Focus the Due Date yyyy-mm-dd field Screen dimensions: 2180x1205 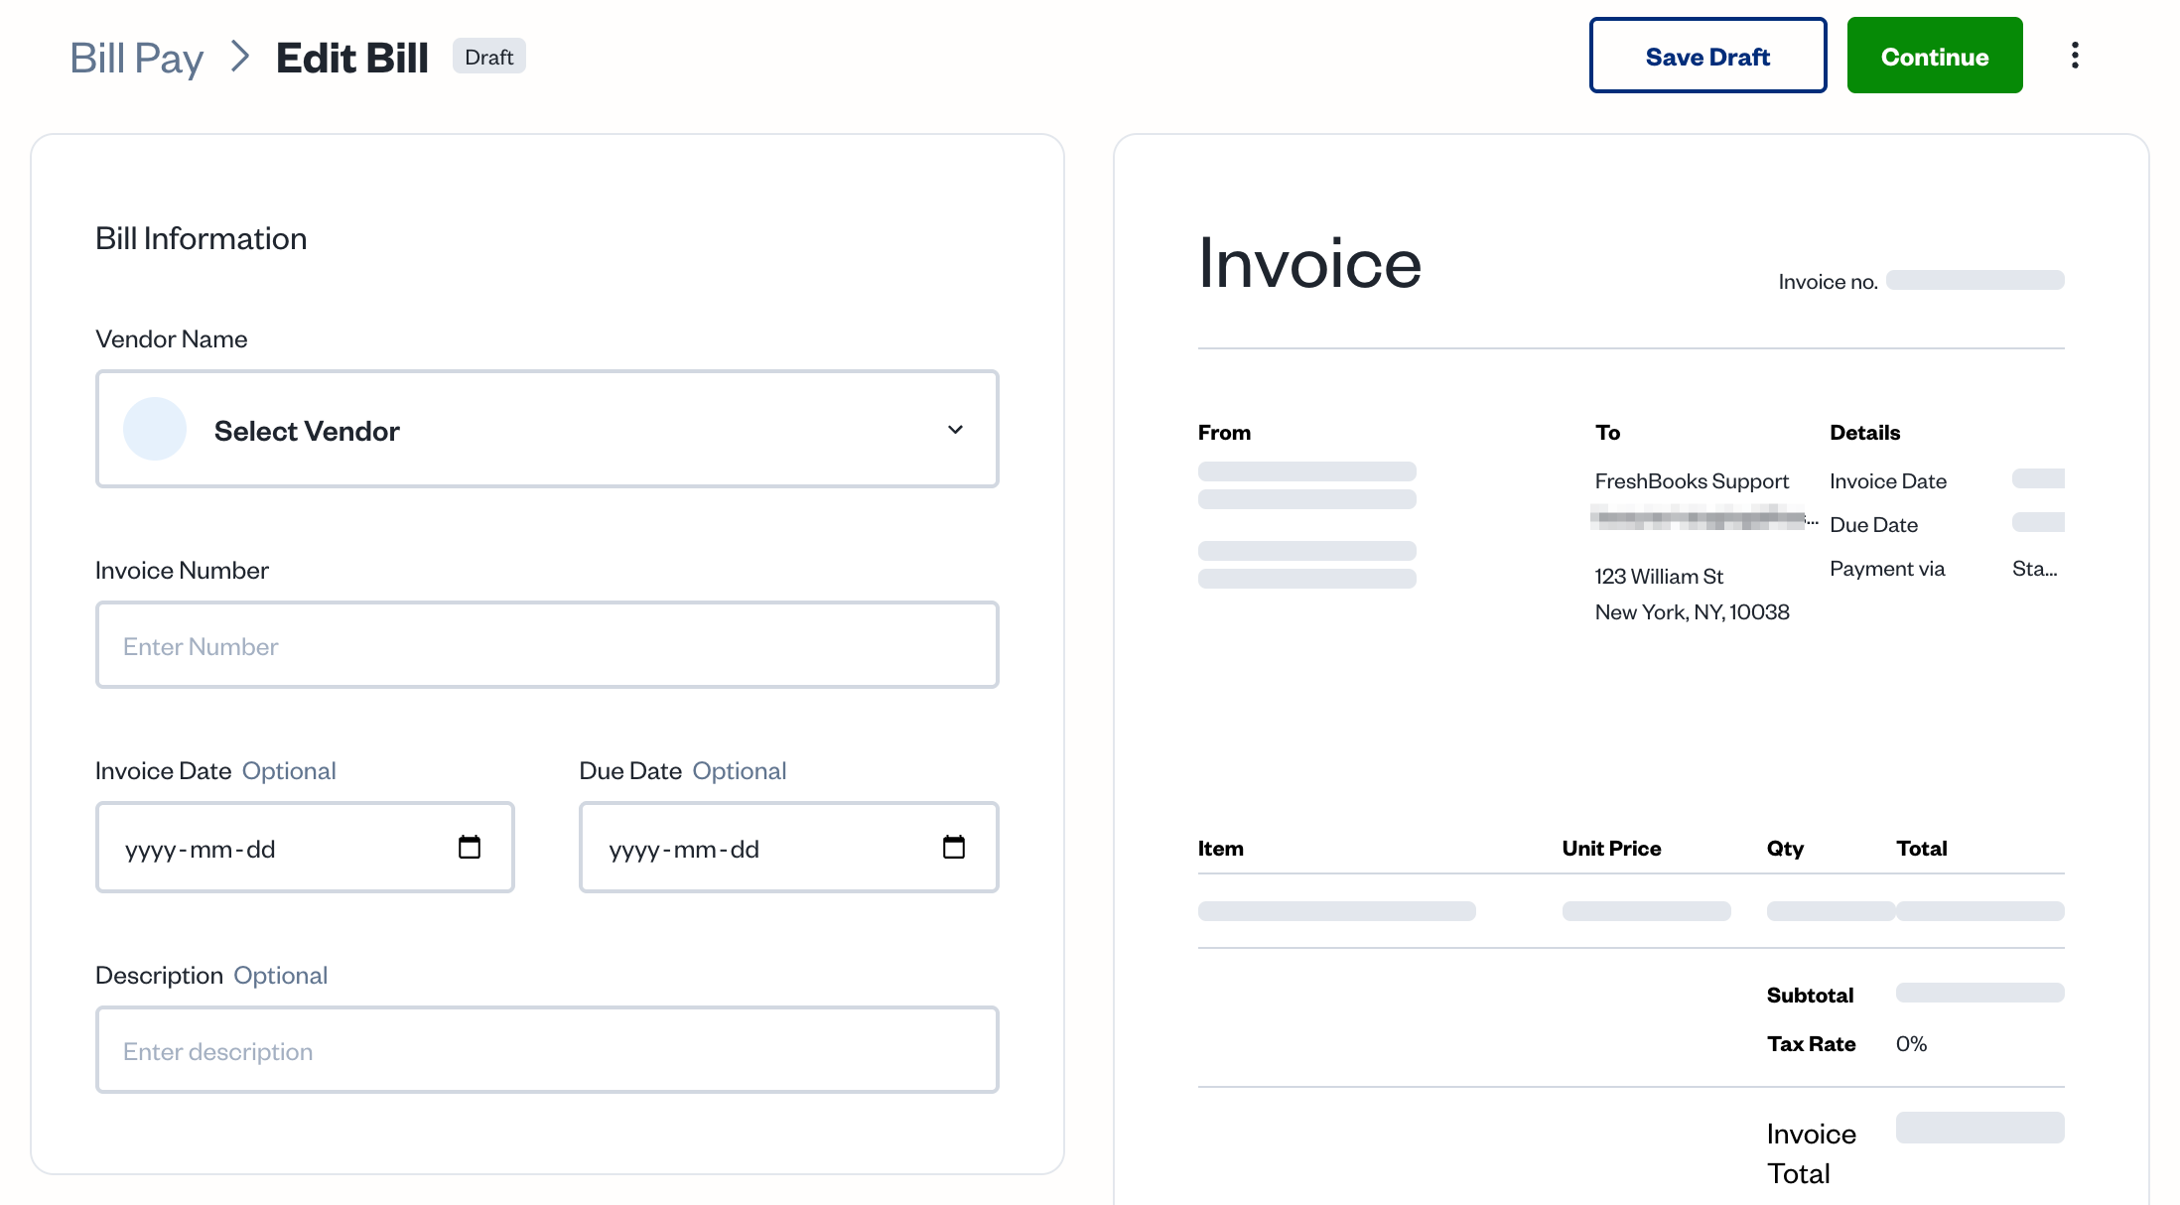789,848
